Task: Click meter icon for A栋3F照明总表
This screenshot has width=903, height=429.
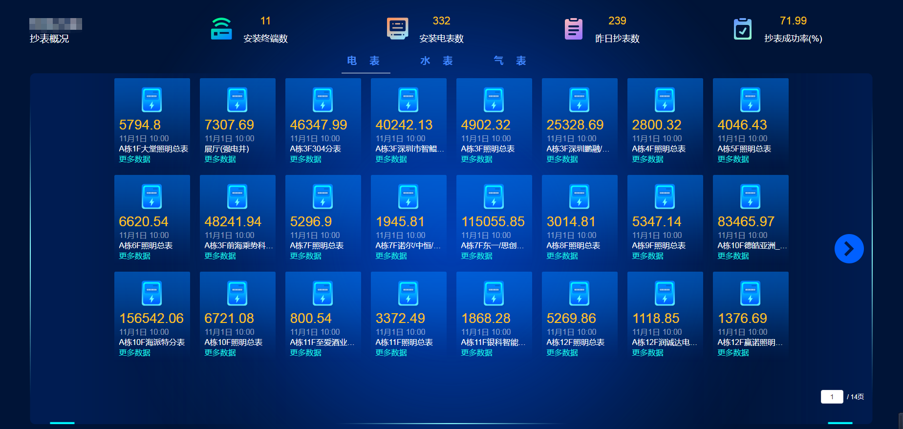Action: click(494, 100)
